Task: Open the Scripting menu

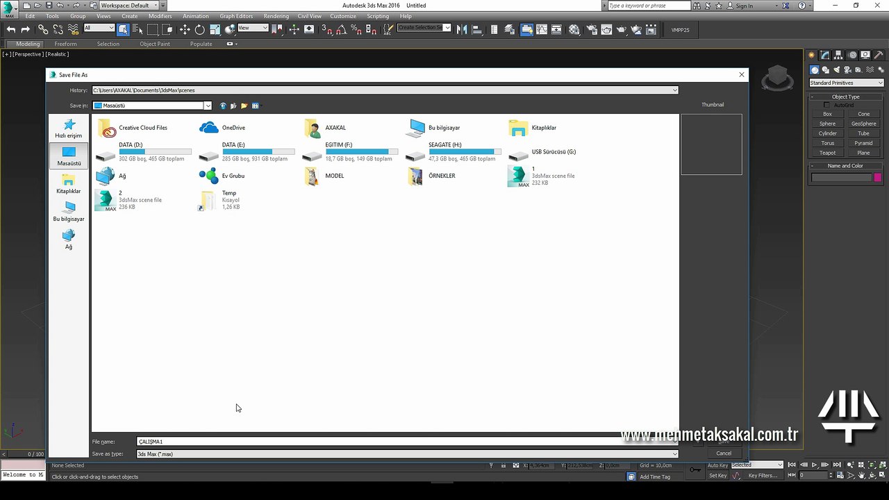Action: [x=378, y=16]
